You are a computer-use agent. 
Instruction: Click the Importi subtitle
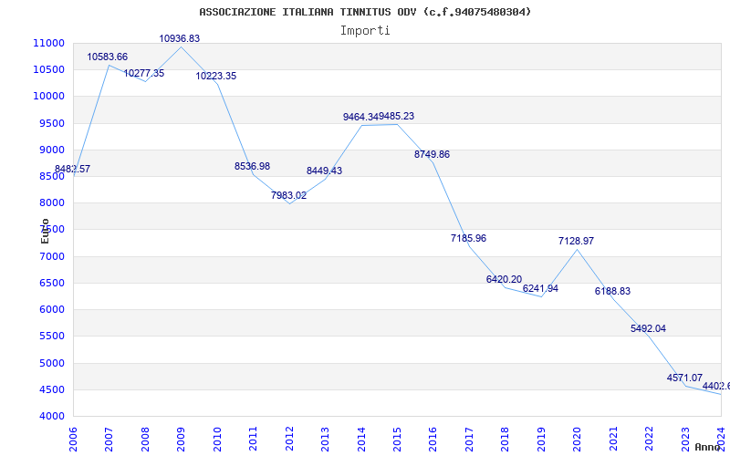pyautogui.click(x=365, y=31)
